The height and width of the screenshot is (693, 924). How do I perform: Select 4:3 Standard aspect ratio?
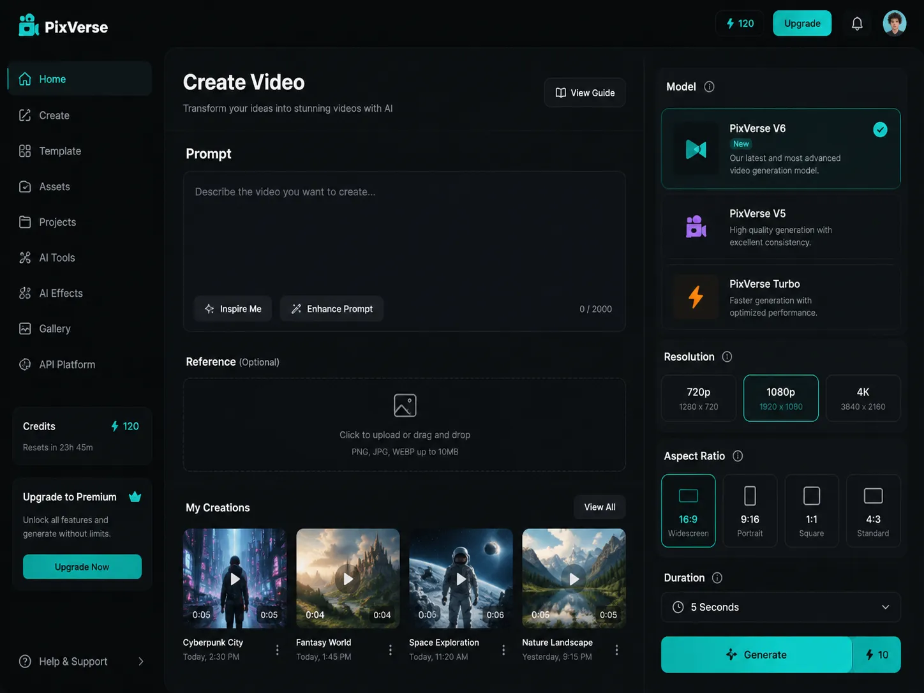[873, 510]
